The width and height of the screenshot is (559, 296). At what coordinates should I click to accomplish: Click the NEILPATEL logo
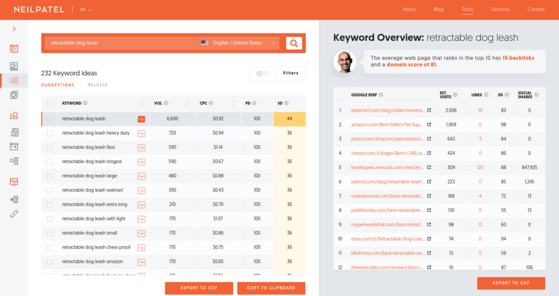click(39, 10)
